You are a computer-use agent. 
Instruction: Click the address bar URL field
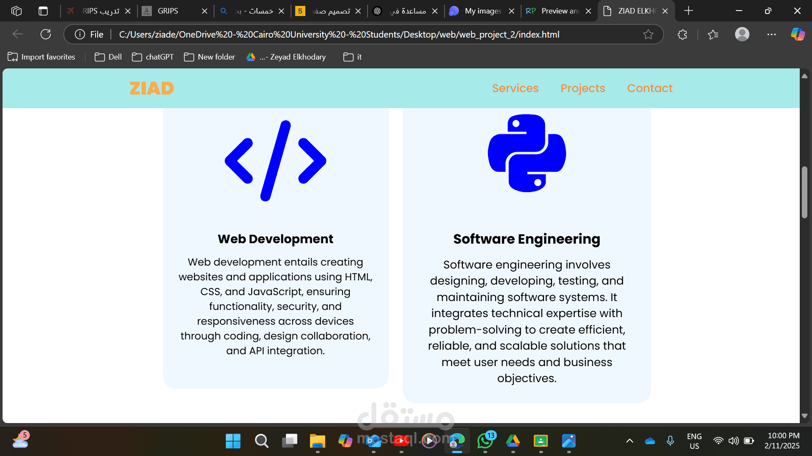338,35
